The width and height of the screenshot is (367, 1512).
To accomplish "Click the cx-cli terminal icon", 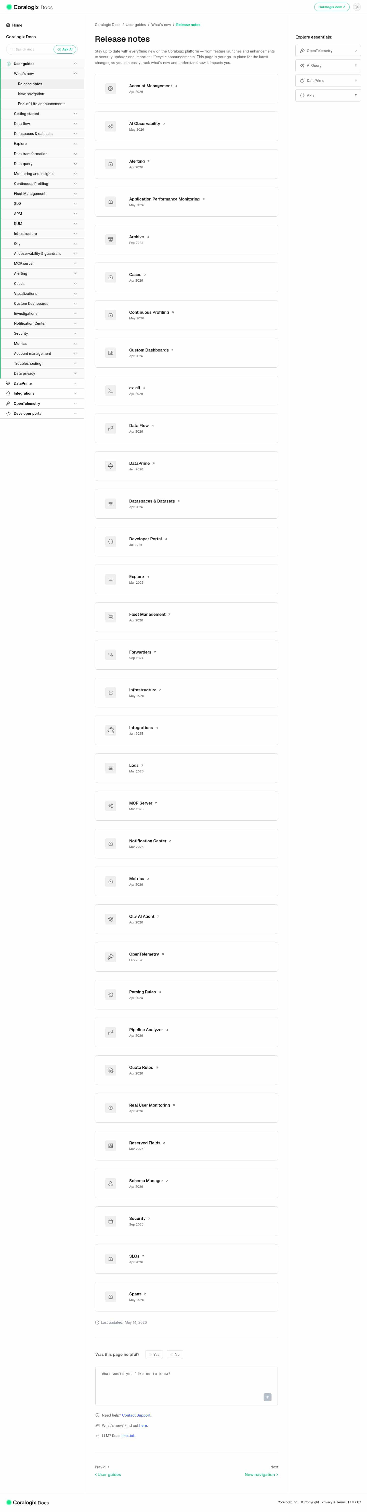I will click(x=110, y=390).
